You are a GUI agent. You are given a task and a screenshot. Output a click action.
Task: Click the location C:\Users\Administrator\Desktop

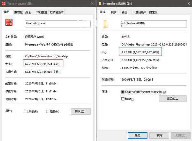tap(46, 56)
